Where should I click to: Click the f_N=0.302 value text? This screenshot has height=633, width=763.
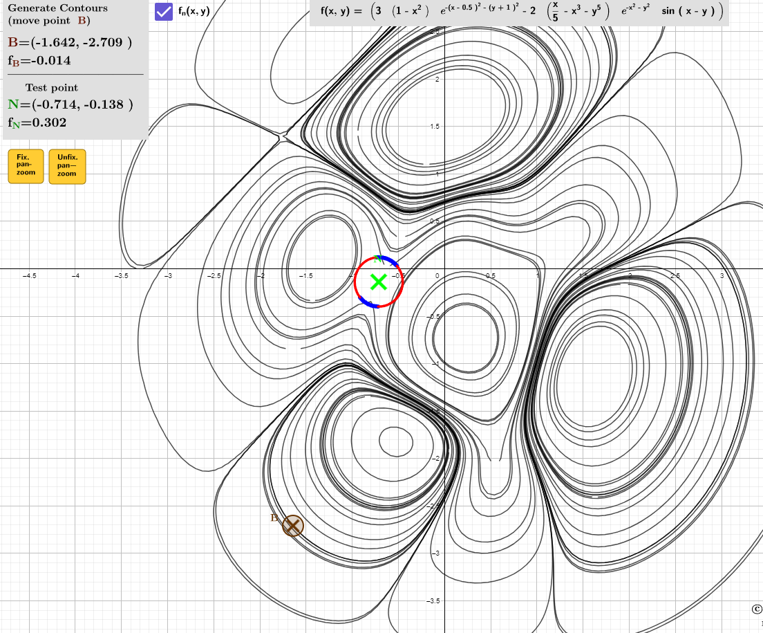tap(37, 122)
